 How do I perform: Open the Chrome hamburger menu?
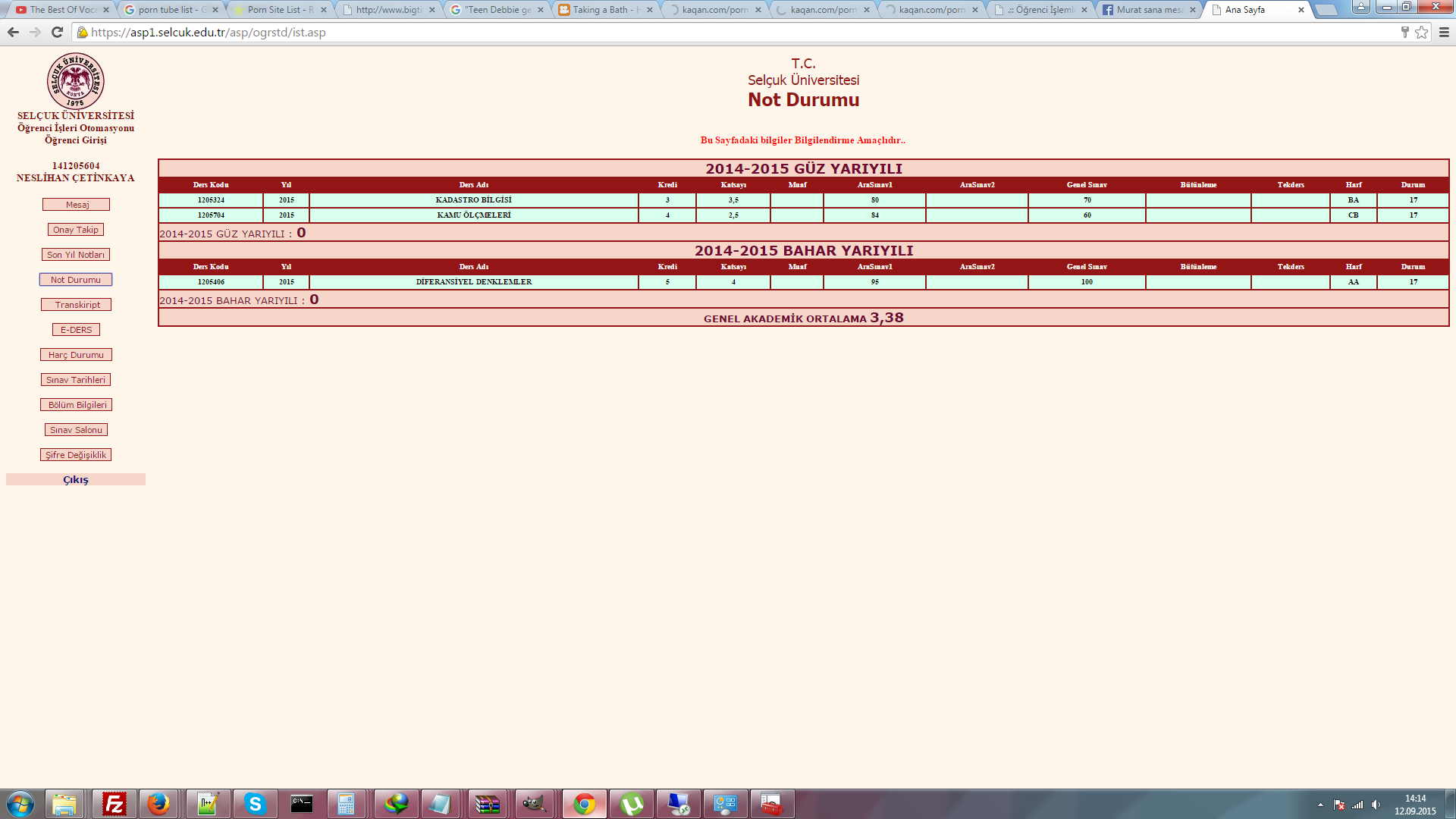point(1444,32)
